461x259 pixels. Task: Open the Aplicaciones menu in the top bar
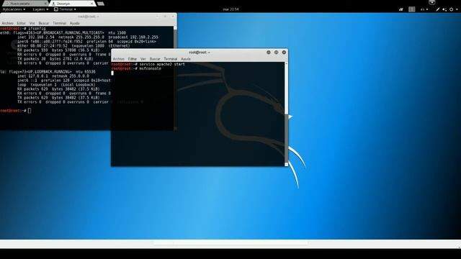(14, 9)
